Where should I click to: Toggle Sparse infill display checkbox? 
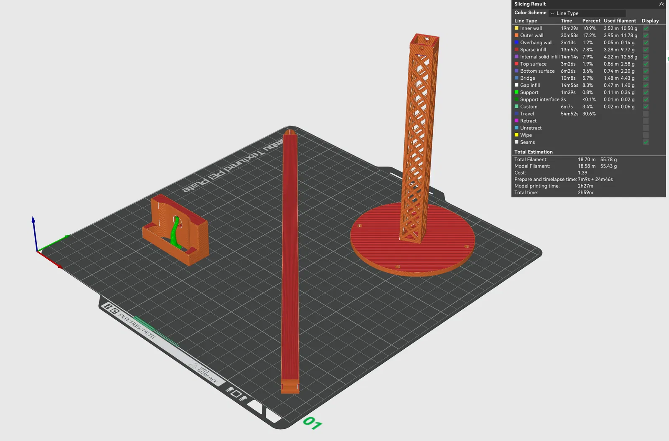[x=646, y=50]
